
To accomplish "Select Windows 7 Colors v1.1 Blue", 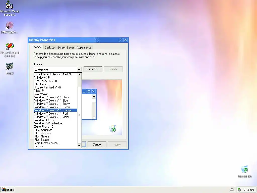I will pos(55,101).
